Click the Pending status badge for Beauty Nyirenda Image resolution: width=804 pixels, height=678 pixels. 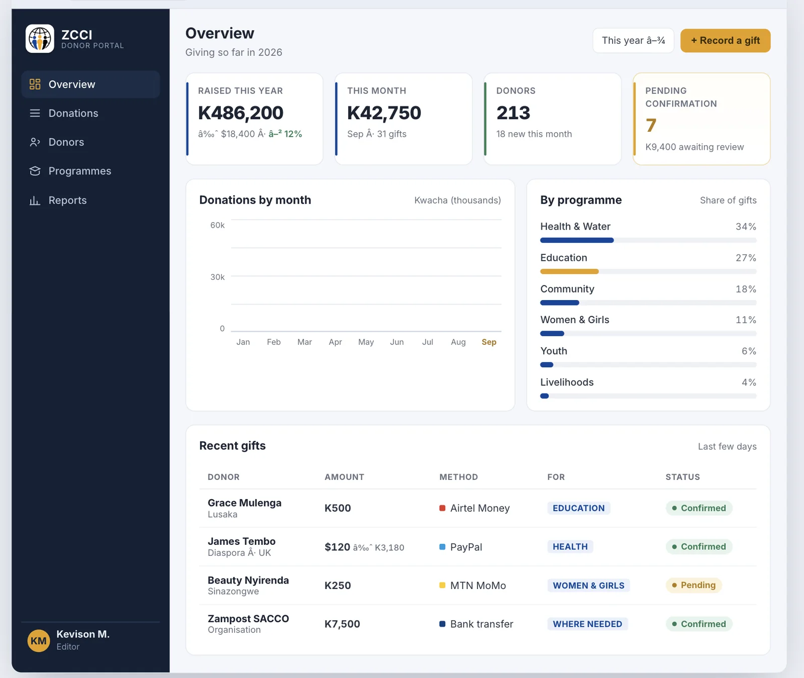[693, 585]
